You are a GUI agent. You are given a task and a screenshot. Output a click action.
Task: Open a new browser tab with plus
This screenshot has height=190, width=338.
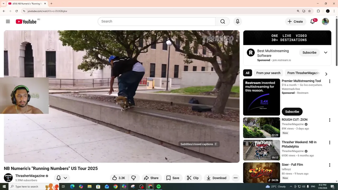click(x=51, y=3)
